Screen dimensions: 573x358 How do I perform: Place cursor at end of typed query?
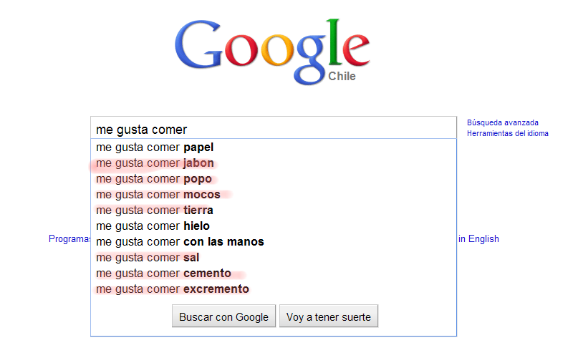coord(188,130)
